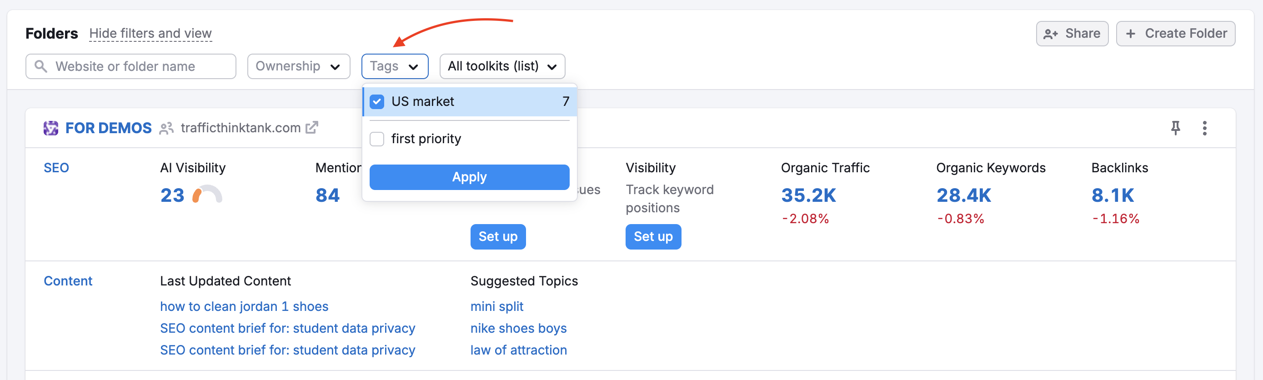The image size is (1263, 380).
Task: Click the shared users icon next to FOR DEMOS
Action: [166, 129]
